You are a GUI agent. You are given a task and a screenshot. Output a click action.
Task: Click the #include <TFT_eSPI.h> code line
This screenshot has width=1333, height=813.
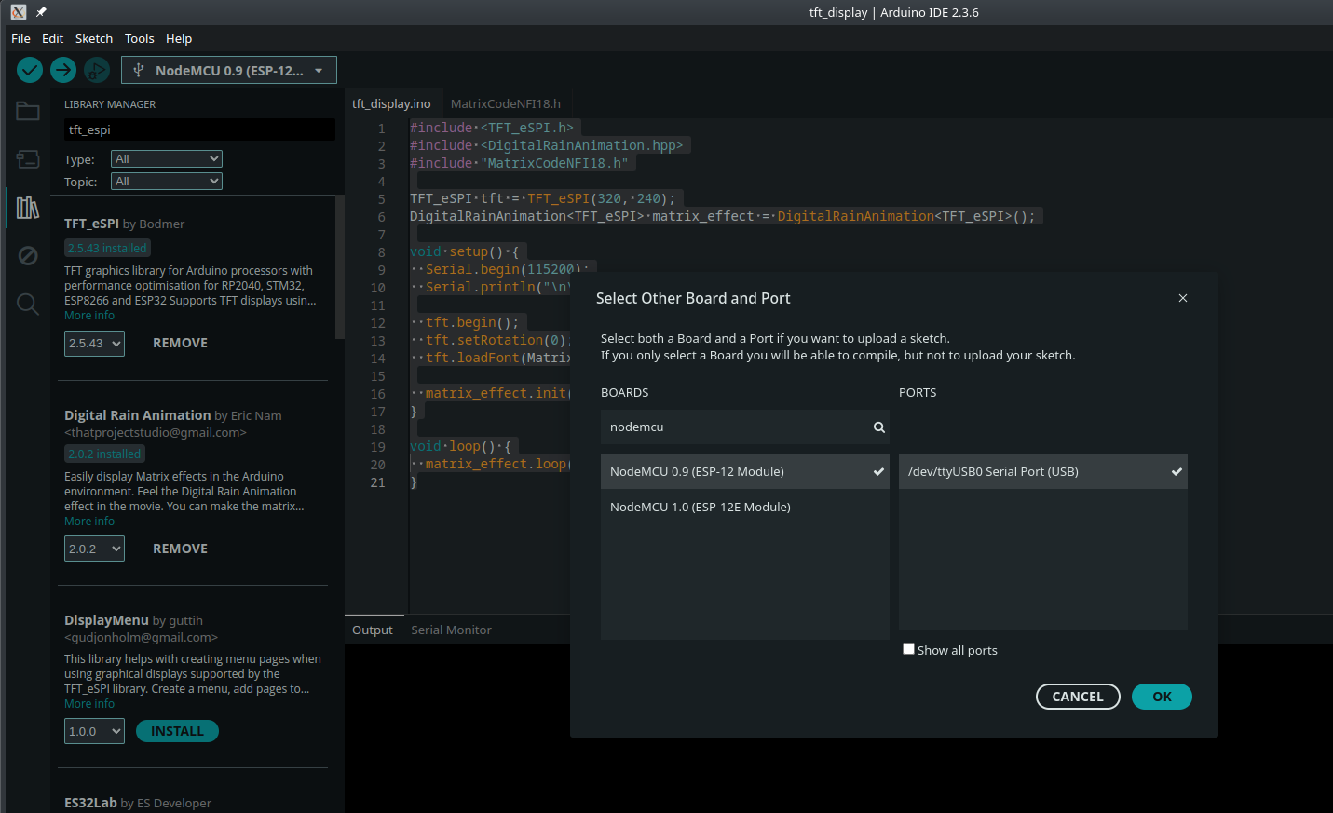pyautogui.click(x=492, y=128)
